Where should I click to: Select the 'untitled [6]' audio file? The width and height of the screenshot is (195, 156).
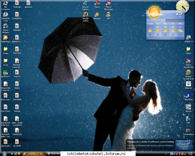[x=17, y=132]
